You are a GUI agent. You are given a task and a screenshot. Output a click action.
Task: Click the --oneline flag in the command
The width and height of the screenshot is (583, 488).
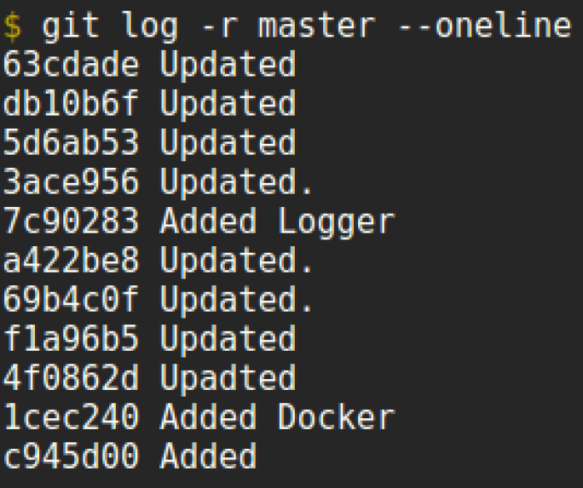[x=485, y=25]
